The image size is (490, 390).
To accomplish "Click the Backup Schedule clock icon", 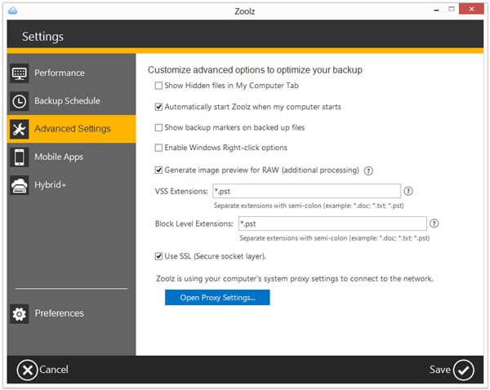I will point(20,101).
